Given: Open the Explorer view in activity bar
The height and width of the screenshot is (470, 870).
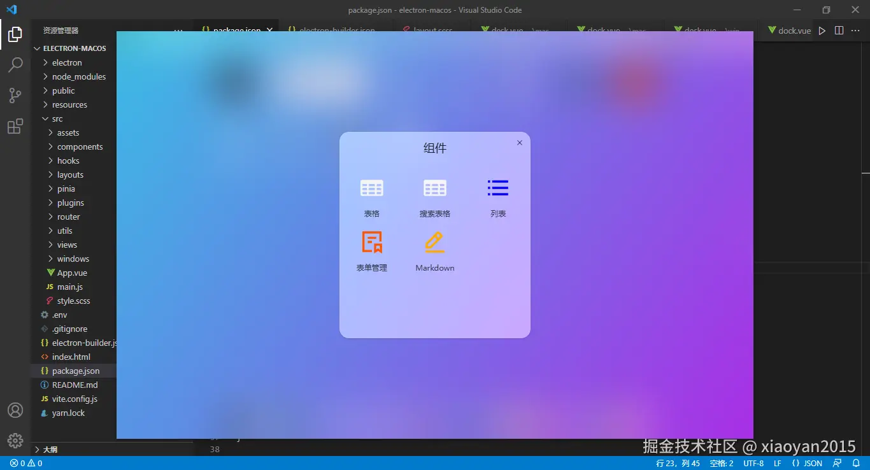Looking at the screenshot, I should 15,34.
